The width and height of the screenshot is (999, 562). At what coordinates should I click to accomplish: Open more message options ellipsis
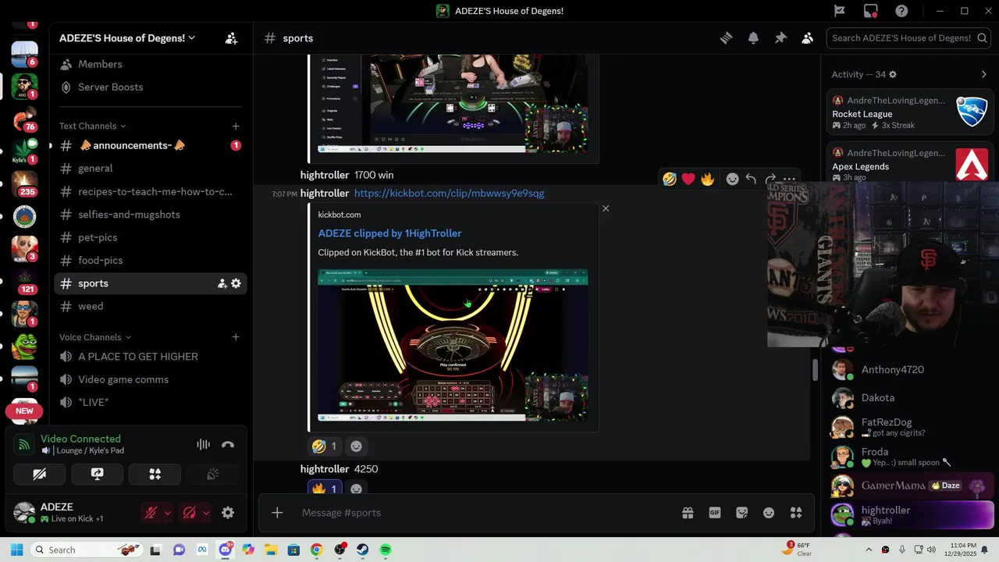(789, 179)
